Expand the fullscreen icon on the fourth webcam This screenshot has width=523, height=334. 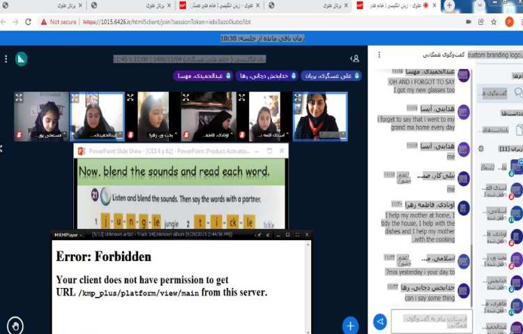[x=185, y=97]
